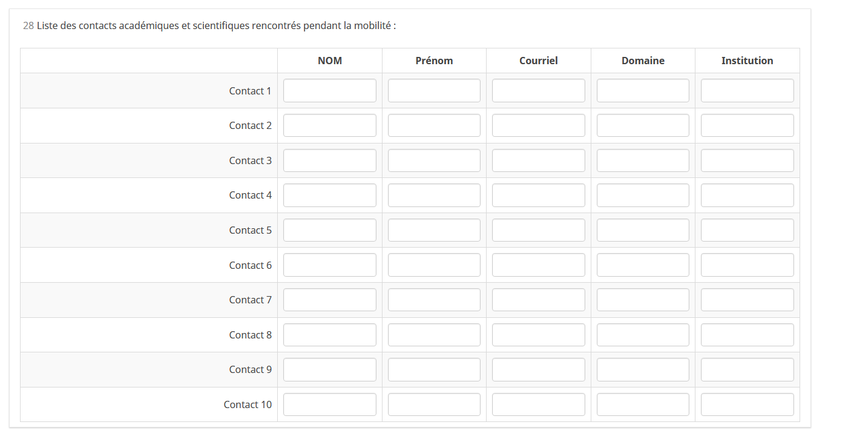Focus the Contact 8 NOM input
This screenshot has width=851, height=442.
(329, 335)
